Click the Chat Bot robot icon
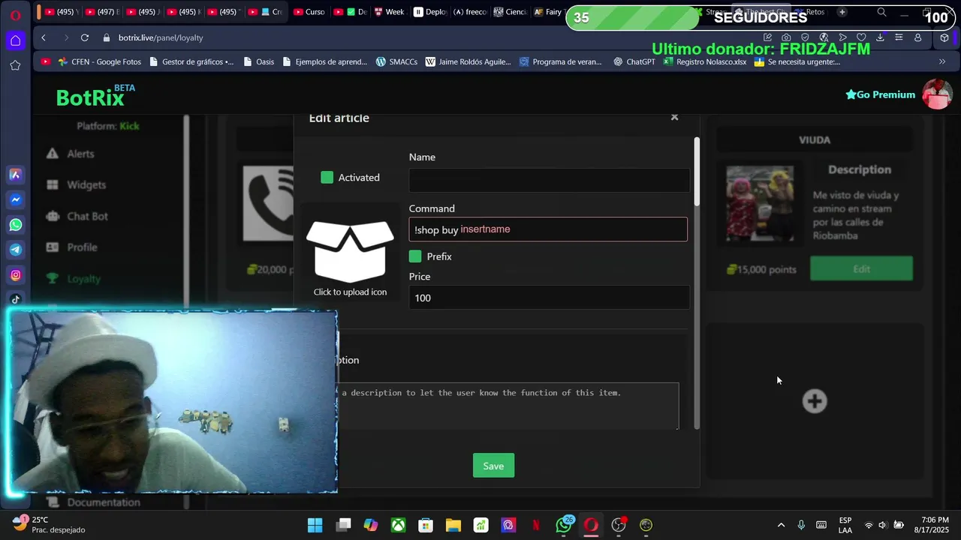Screen dimensions: 961x540 tap(52, 216)
